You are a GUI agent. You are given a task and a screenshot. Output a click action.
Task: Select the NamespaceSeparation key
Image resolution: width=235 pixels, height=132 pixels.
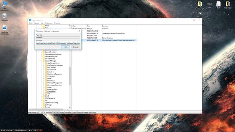click(x=55, y=85)
